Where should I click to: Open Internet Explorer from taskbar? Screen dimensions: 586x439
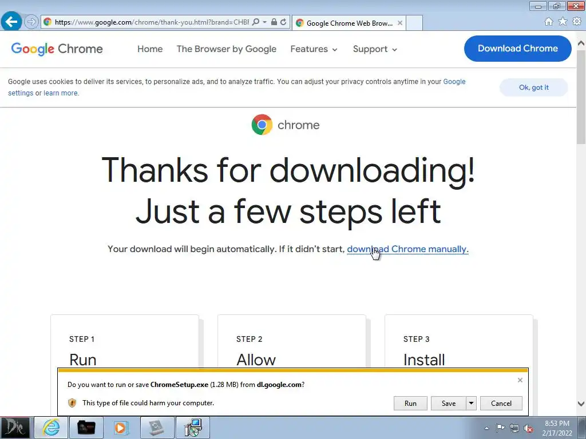click(51, 428)
